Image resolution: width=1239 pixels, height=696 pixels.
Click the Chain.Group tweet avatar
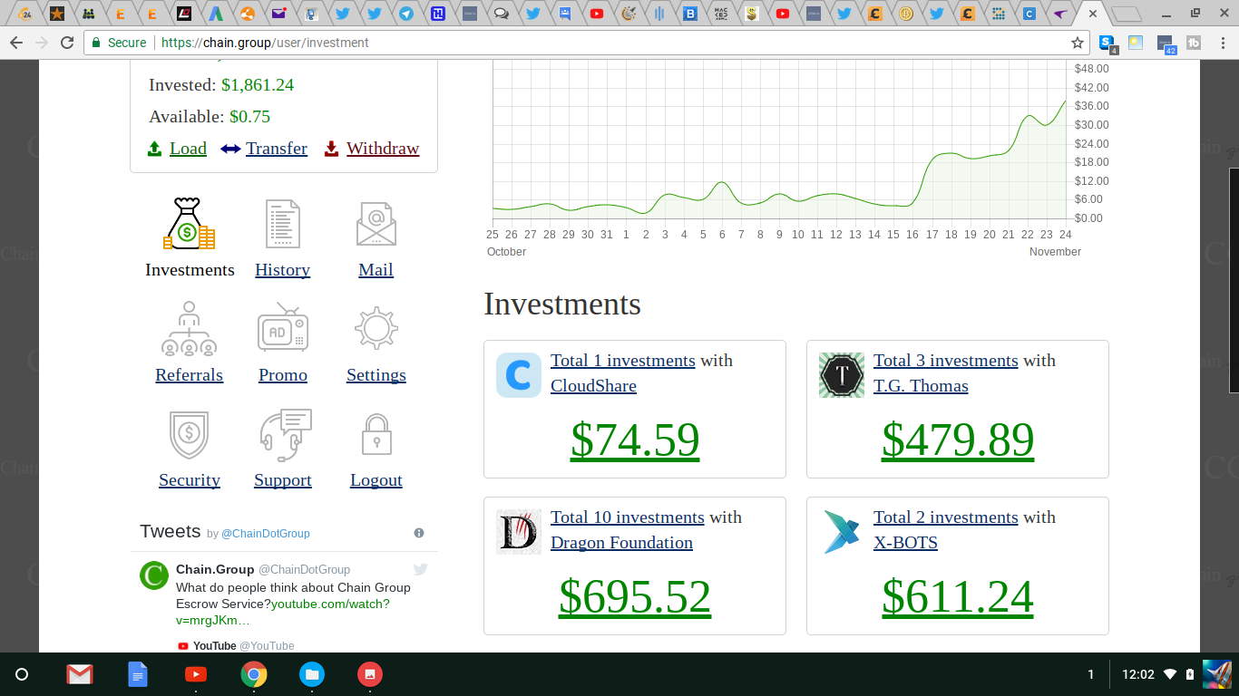click(154, 575)
